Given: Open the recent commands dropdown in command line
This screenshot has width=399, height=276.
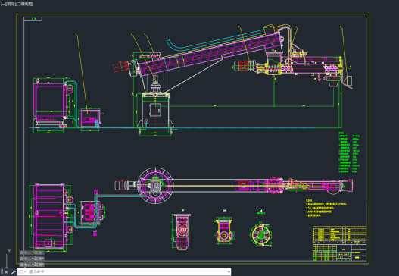Looking at the screenshot, I should tap(23, 272).
